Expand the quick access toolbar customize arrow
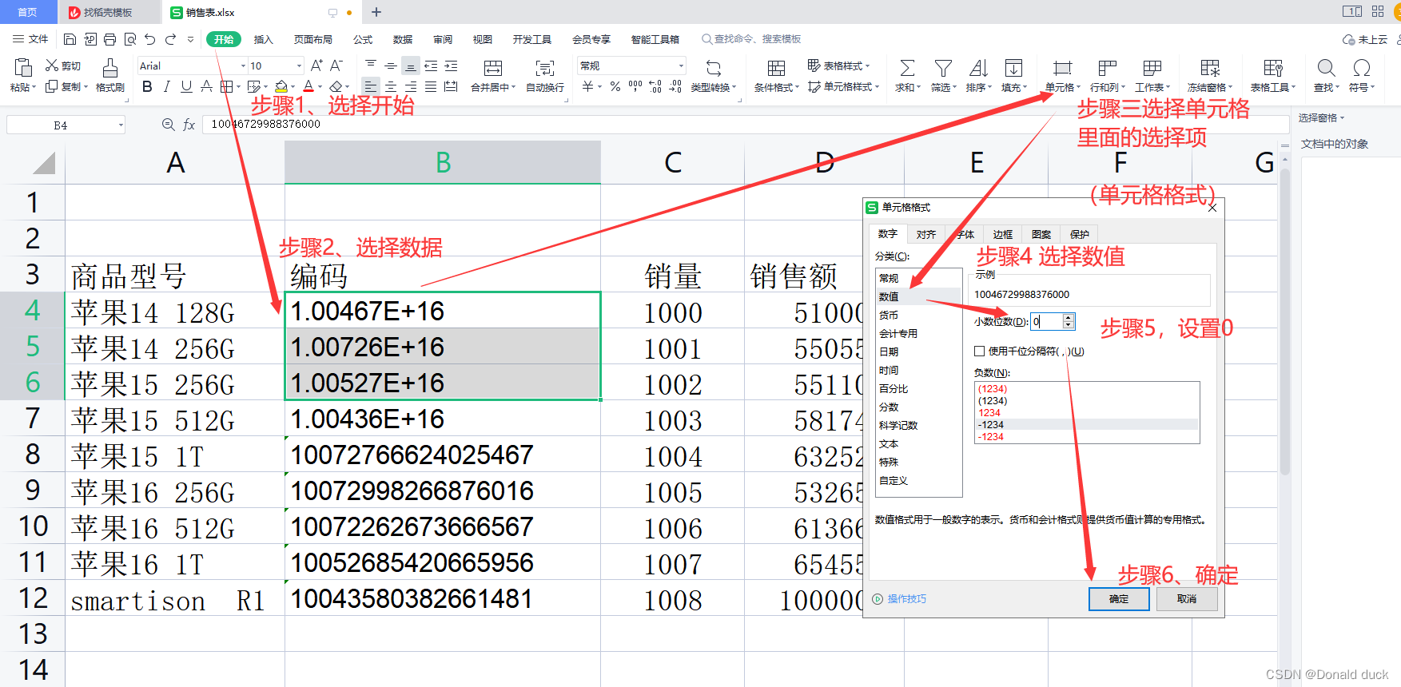The width and height of the screenshot is (1401, 687). [x=190, y=39]
